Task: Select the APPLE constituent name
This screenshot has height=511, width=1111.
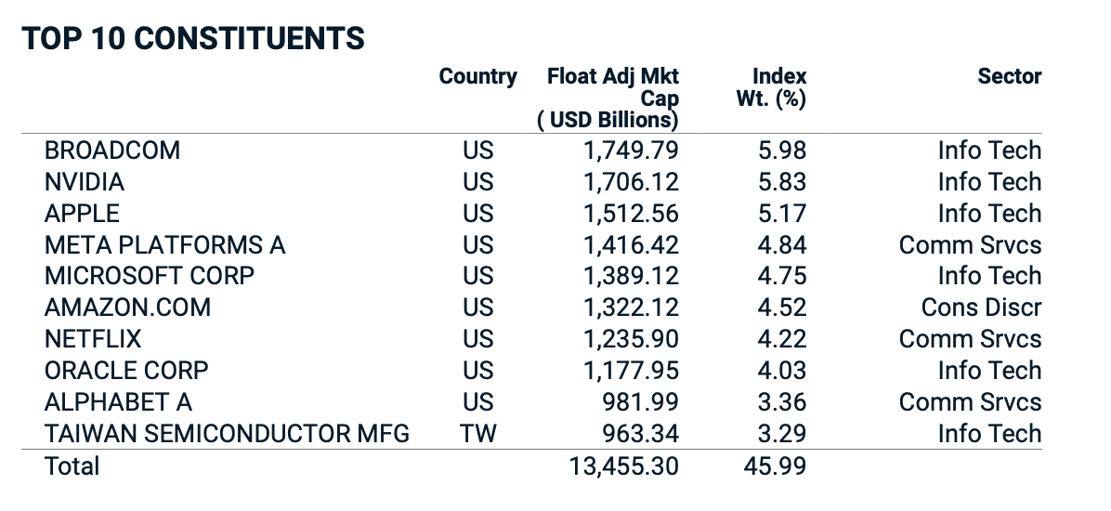Action: (82, 214)
